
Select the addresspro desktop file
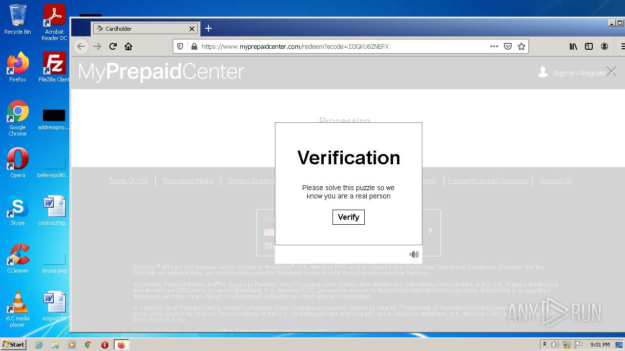(54, 119)
